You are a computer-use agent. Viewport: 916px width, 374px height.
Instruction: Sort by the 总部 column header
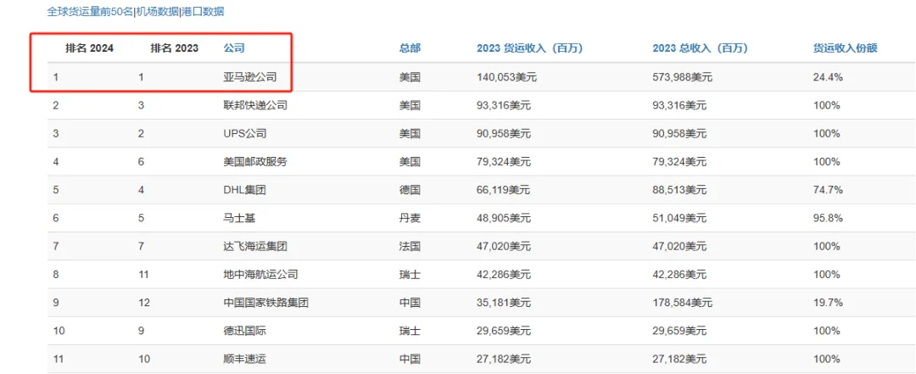click(410, 48)
